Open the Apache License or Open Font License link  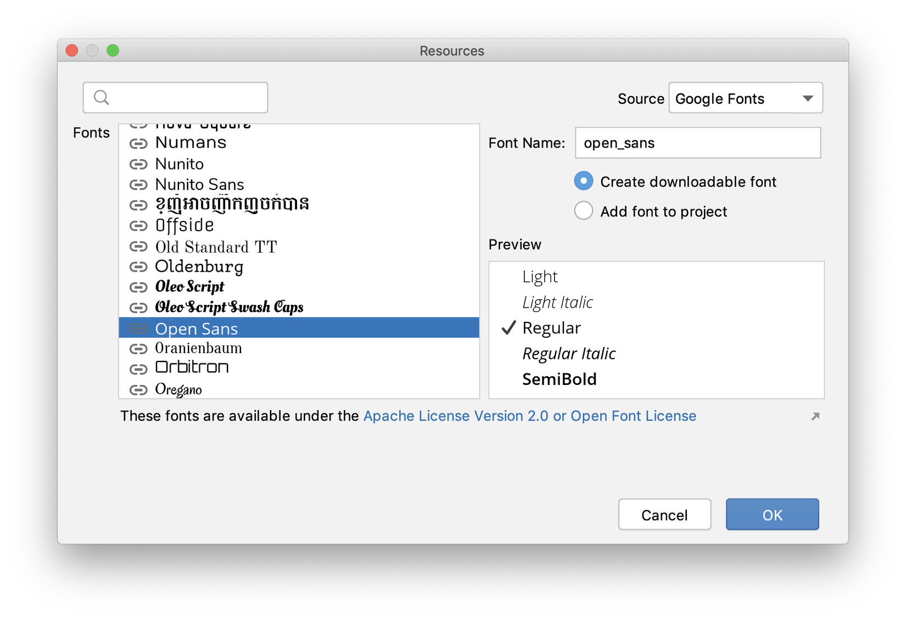click(529, 416)
